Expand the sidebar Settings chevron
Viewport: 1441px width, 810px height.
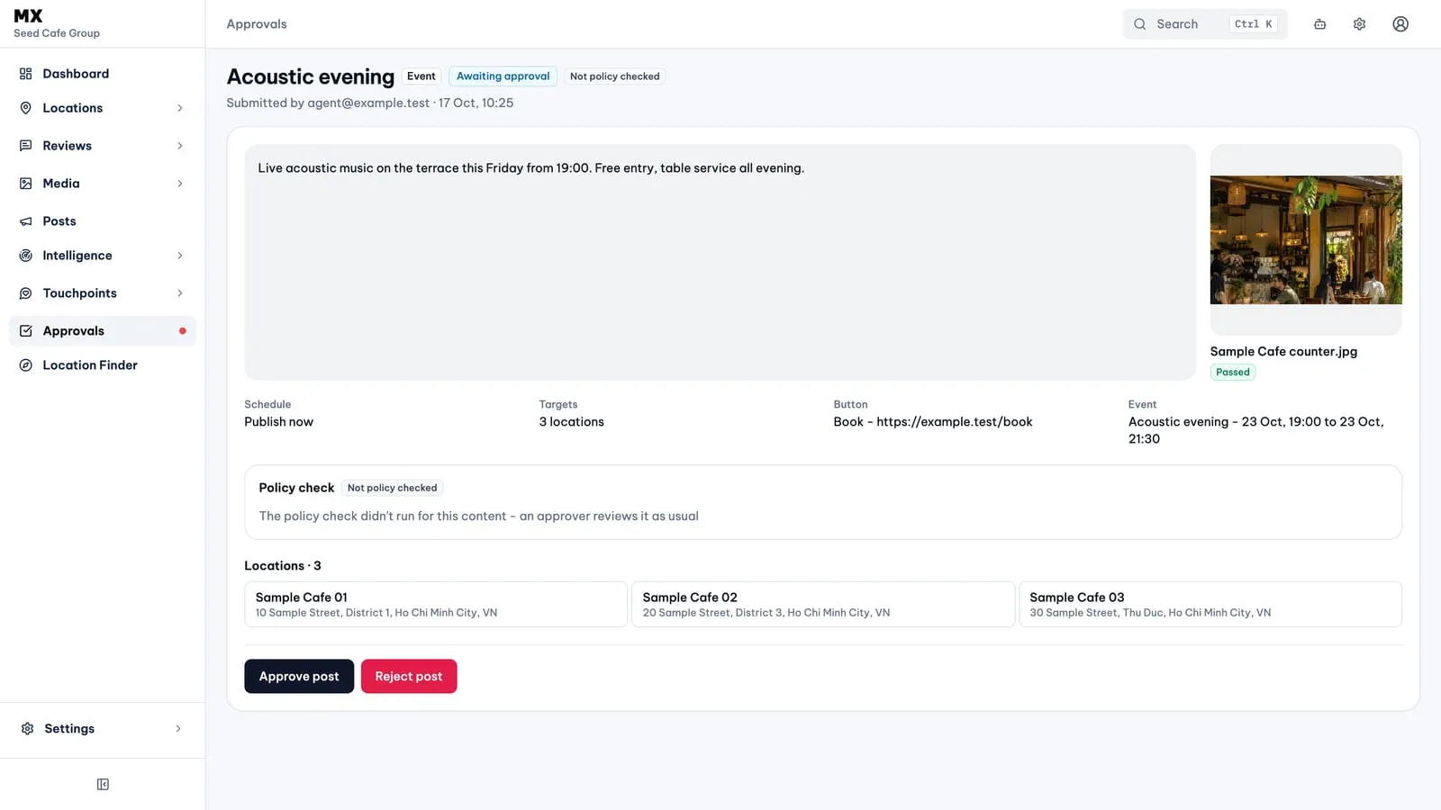point(178,729)
